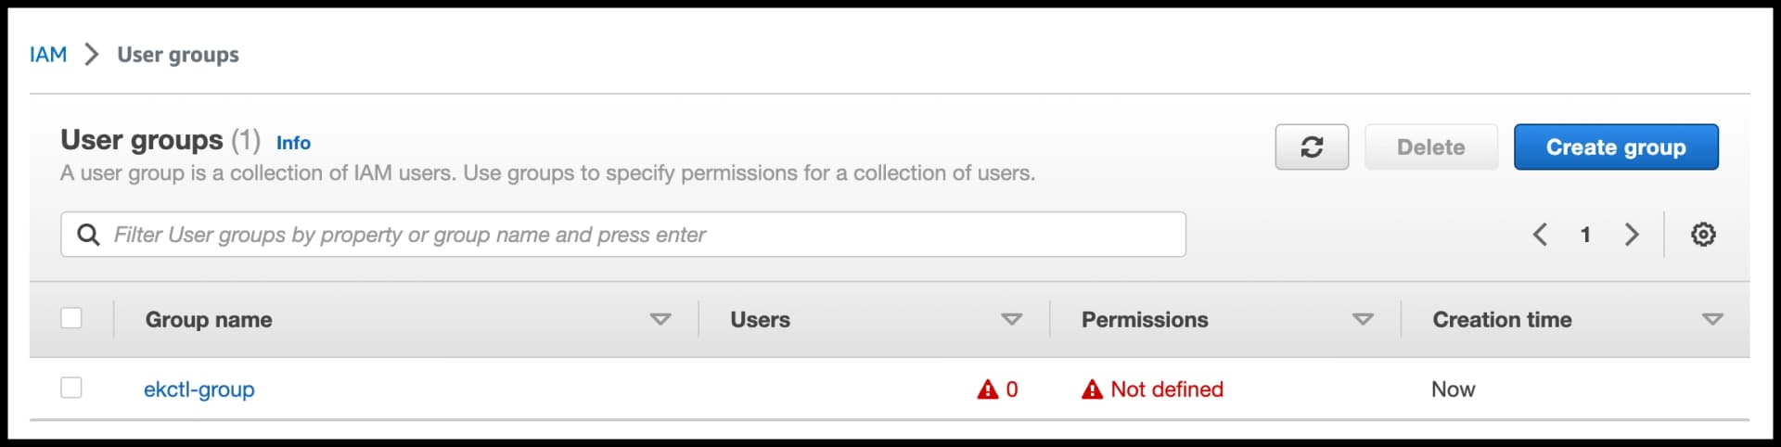Sort by Users column arrow

click(1012, 319)
